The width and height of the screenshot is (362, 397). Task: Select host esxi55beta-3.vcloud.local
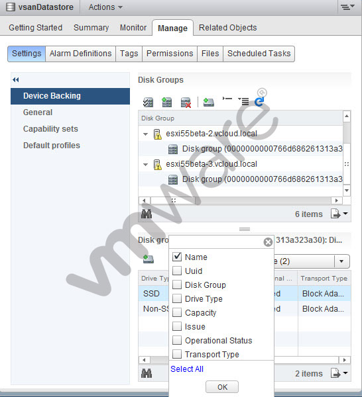211,164
